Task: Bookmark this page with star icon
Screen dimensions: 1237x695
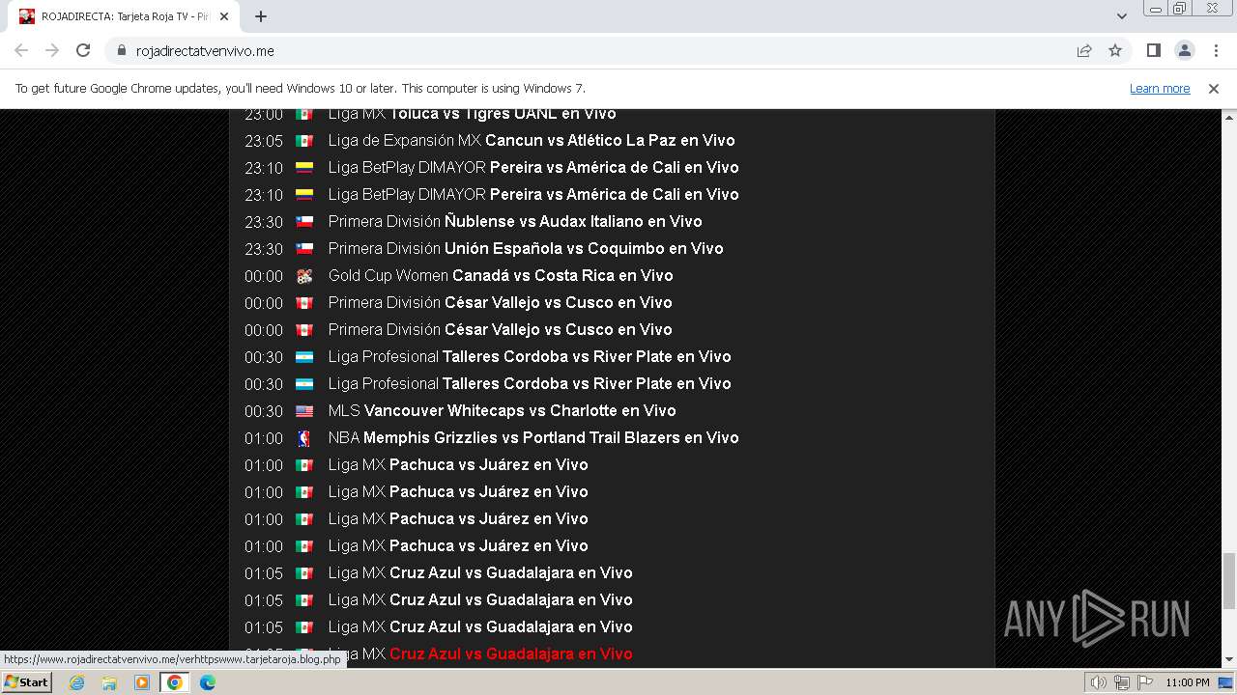Action: (1115, 50)
